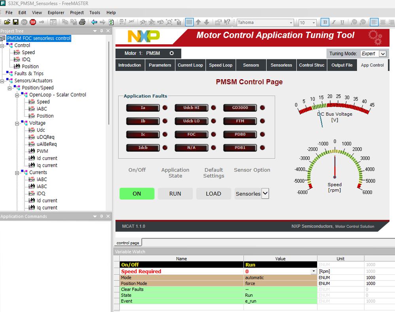Open the Sensorless sensor option dropdown
Viewport: 395px width, 312px height.
point(265,194)
